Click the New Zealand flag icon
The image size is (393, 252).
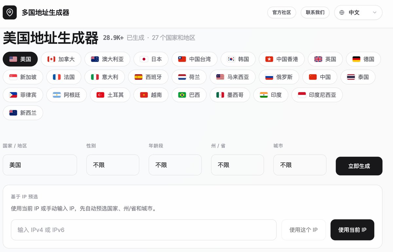(13, 113)
